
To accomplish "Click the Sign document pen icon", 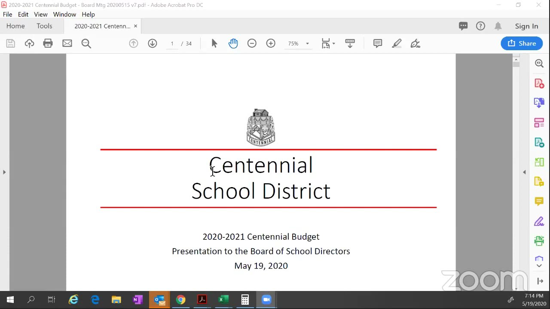I will (416, 43).
